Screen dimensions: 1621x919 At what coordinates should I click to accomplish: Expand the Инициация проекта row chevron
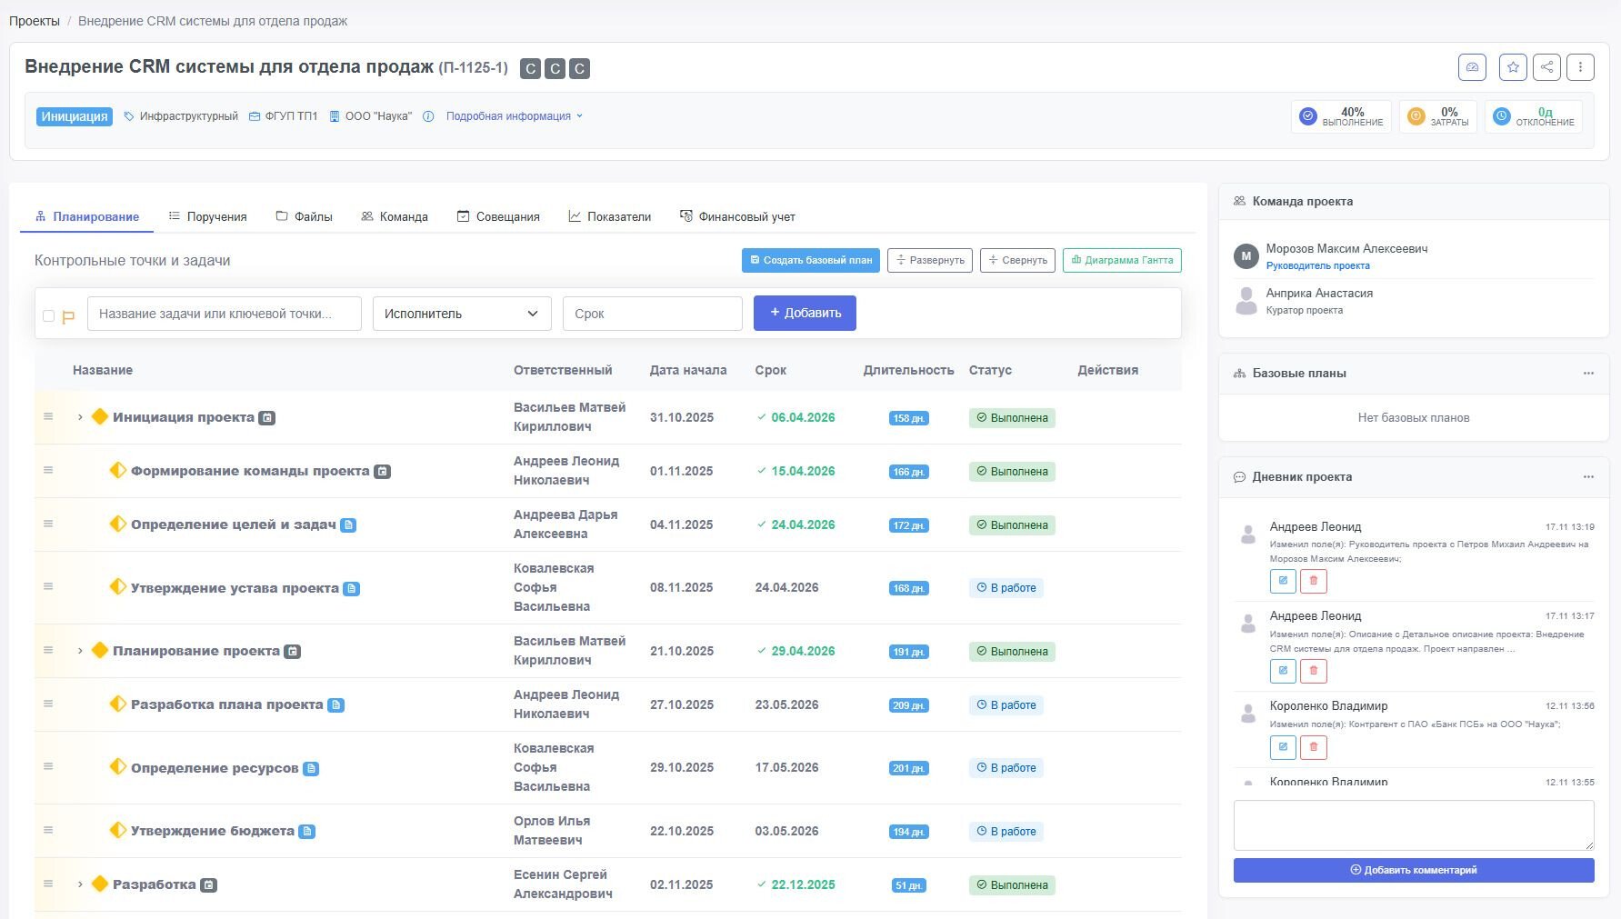click(80, 417)
